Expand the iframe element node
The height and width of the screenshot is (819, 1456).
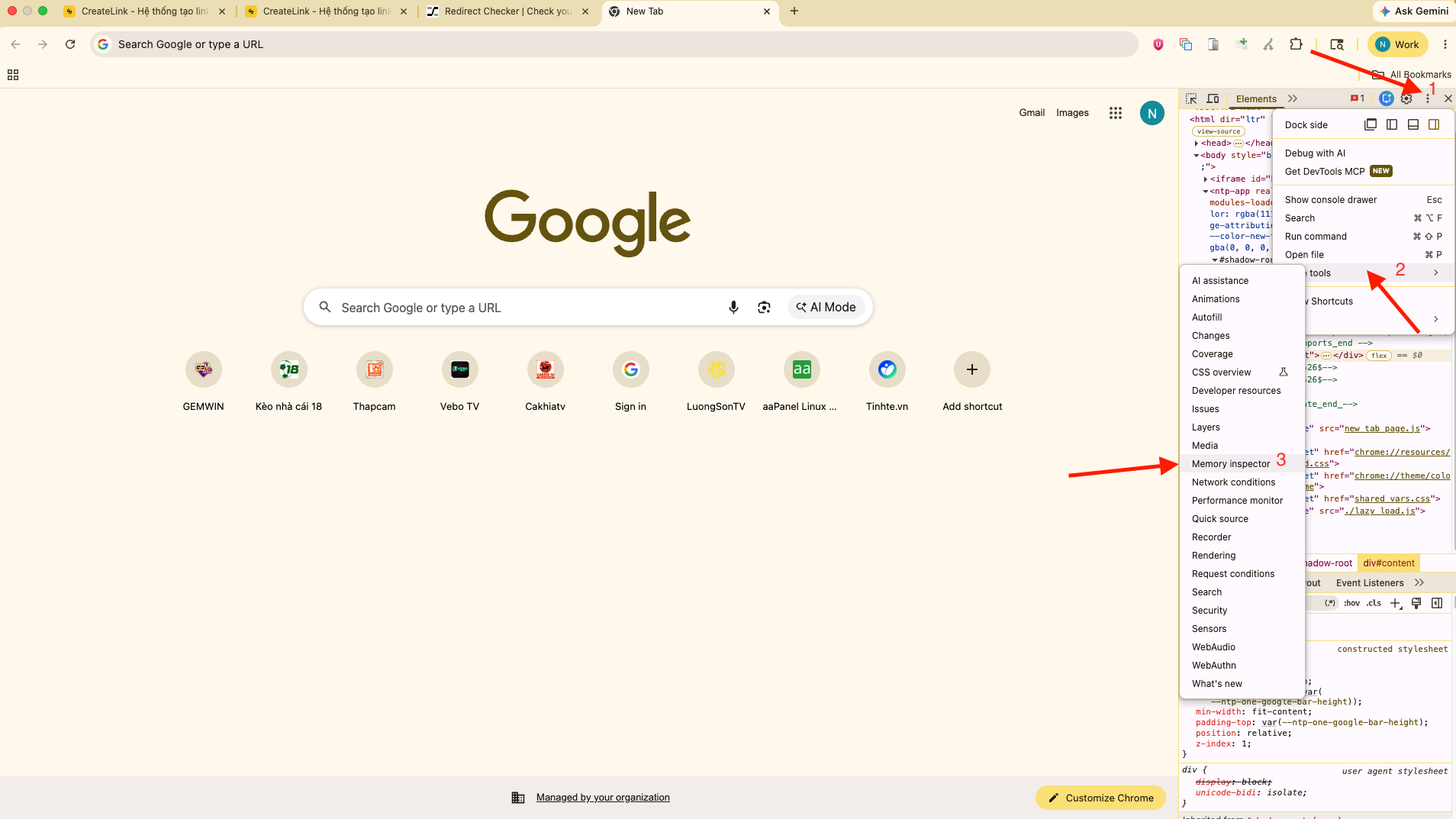tap(1206, 179)
